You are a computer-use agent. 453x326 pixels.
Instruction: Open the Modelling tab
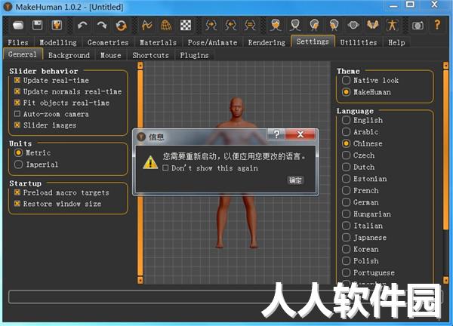(x=58, y=42)
